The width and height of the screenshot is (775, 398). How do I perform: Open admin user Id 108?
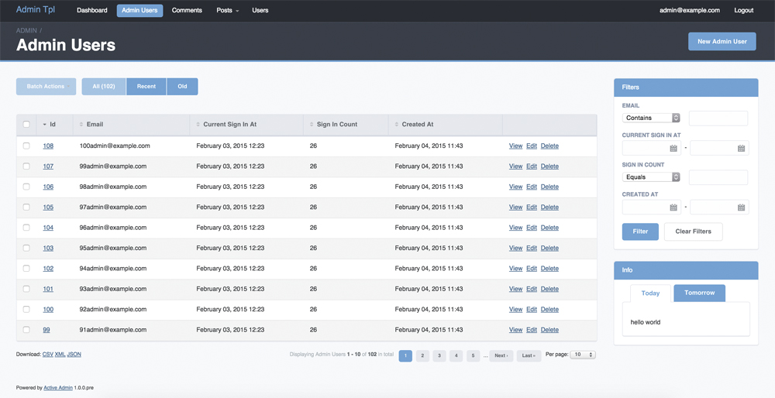click(x=48, y=146)
